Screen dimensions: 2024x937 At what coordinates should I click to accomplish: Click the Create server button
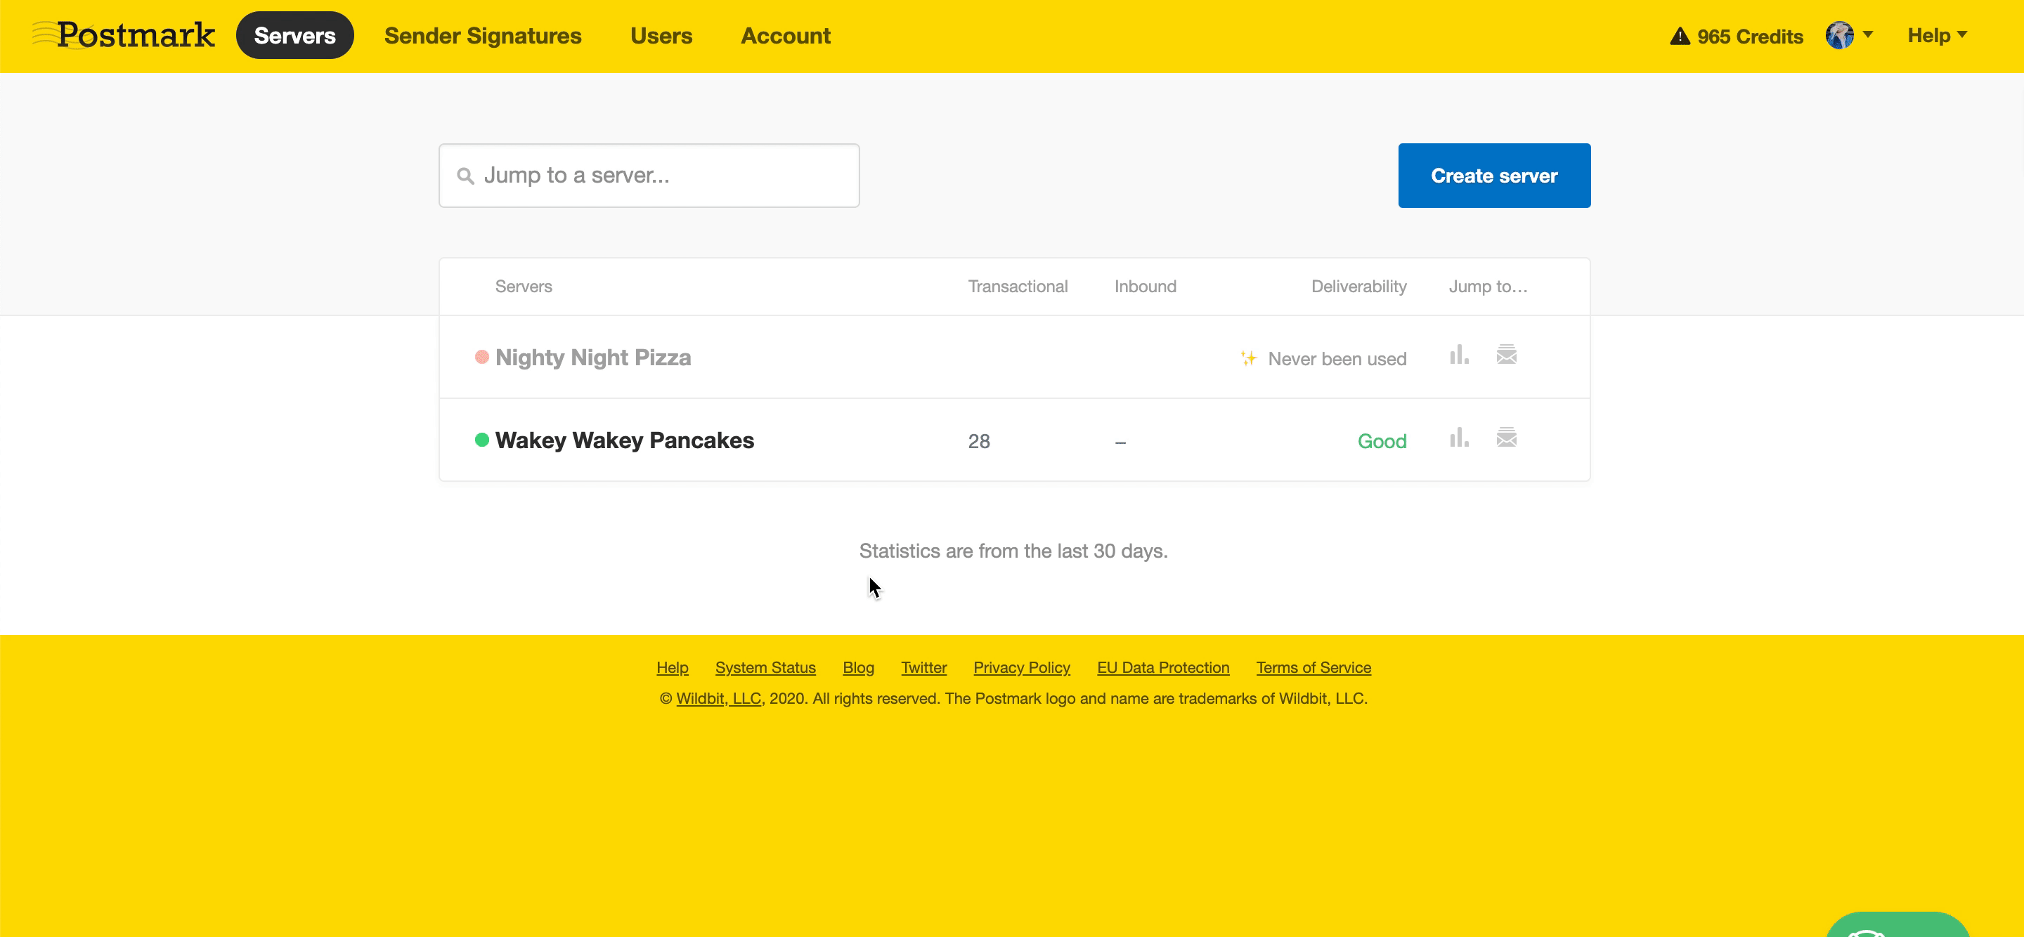[1493, 176]
